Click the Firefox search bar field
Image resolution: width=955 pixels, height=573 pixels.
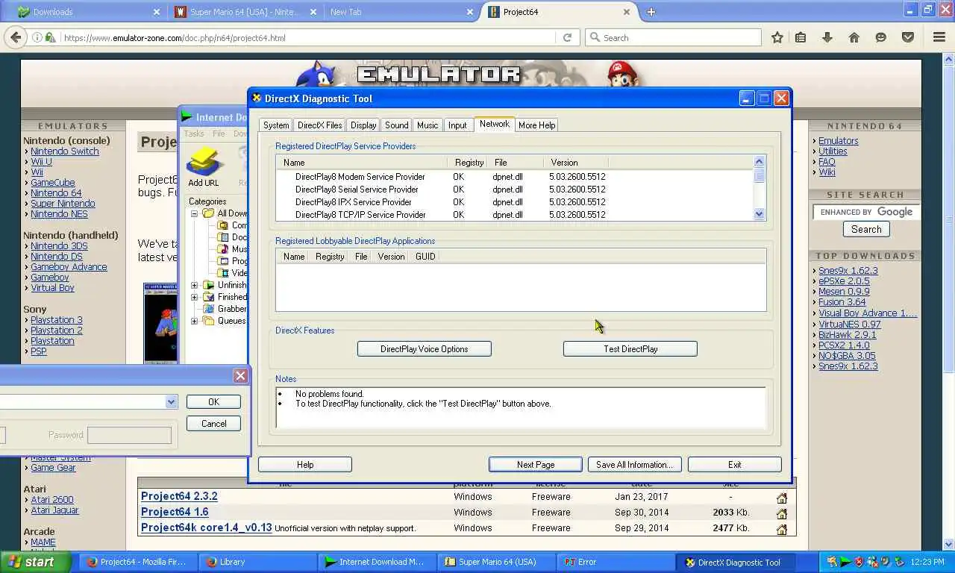(x=674, y=37)
